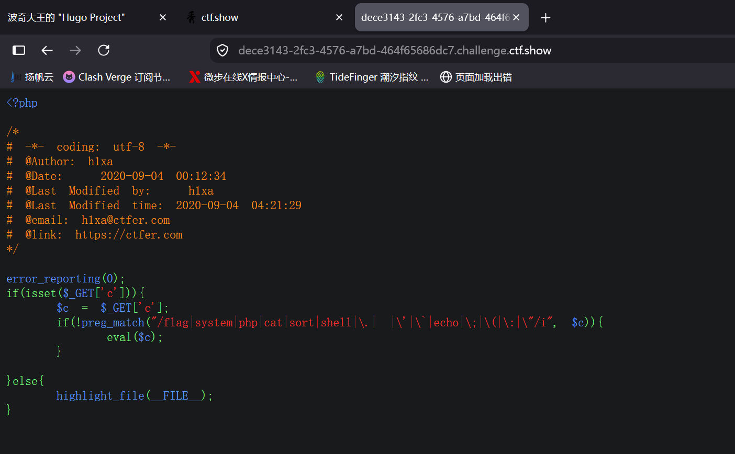The width and height of the screenshot is (735, 454).
Task: Close the "Hugo Project" tab
Action: (163, 17)
